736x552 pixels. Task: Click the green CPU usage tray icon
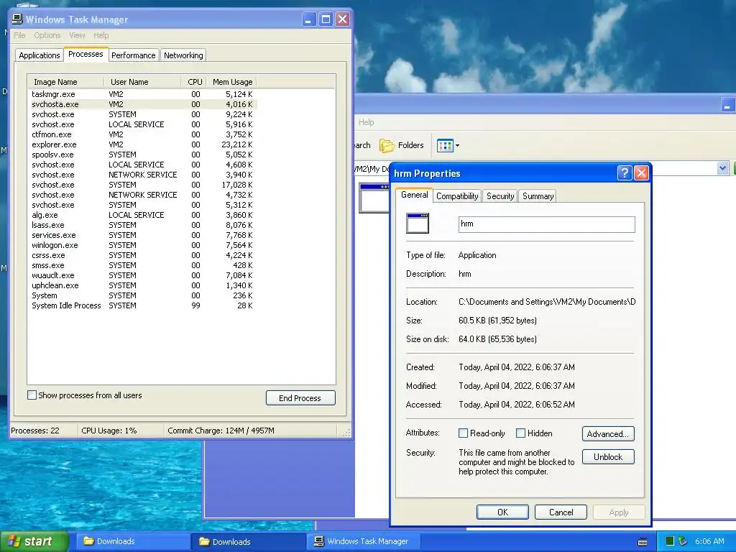coord(670,541)
